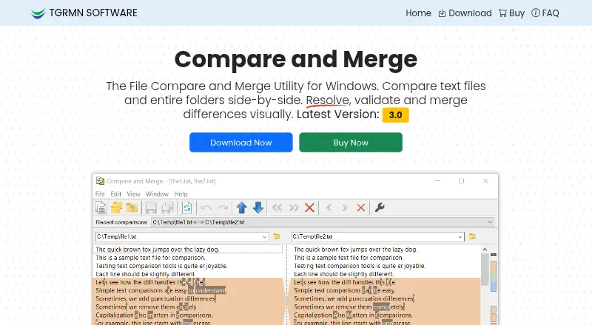
Task: Click the redo arrow icon
Action: [223, 208]
